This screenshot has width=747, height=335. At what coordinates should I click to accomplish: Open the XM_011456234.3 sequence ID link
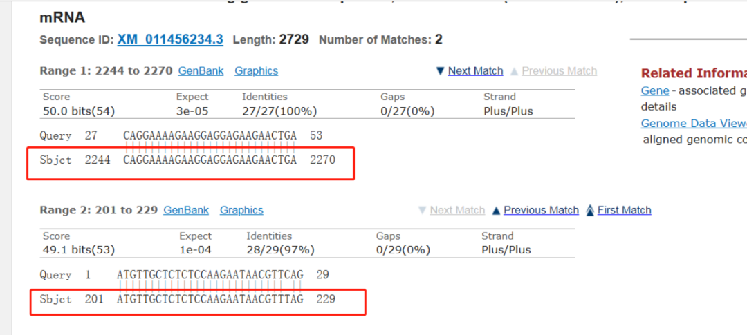[170, 39]
